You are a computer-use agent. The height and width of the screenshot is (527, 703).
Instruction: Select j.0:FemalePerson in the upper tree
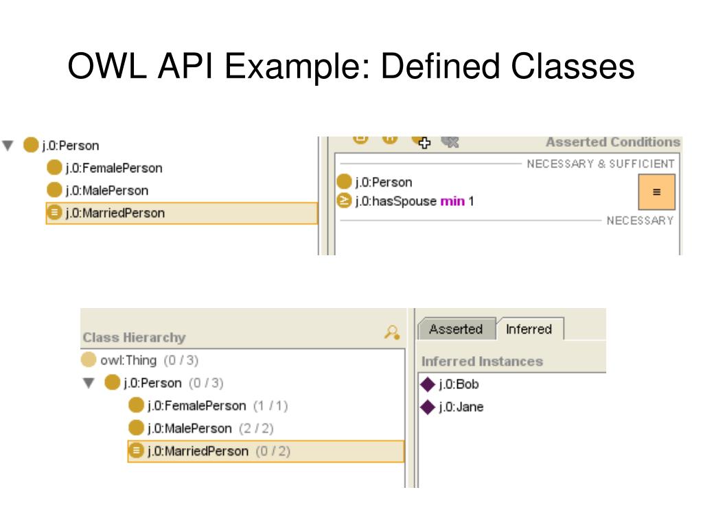(104, 167)
